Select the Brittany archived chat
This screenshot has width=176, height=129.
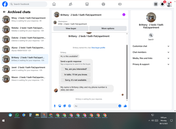tap(25, 59)
